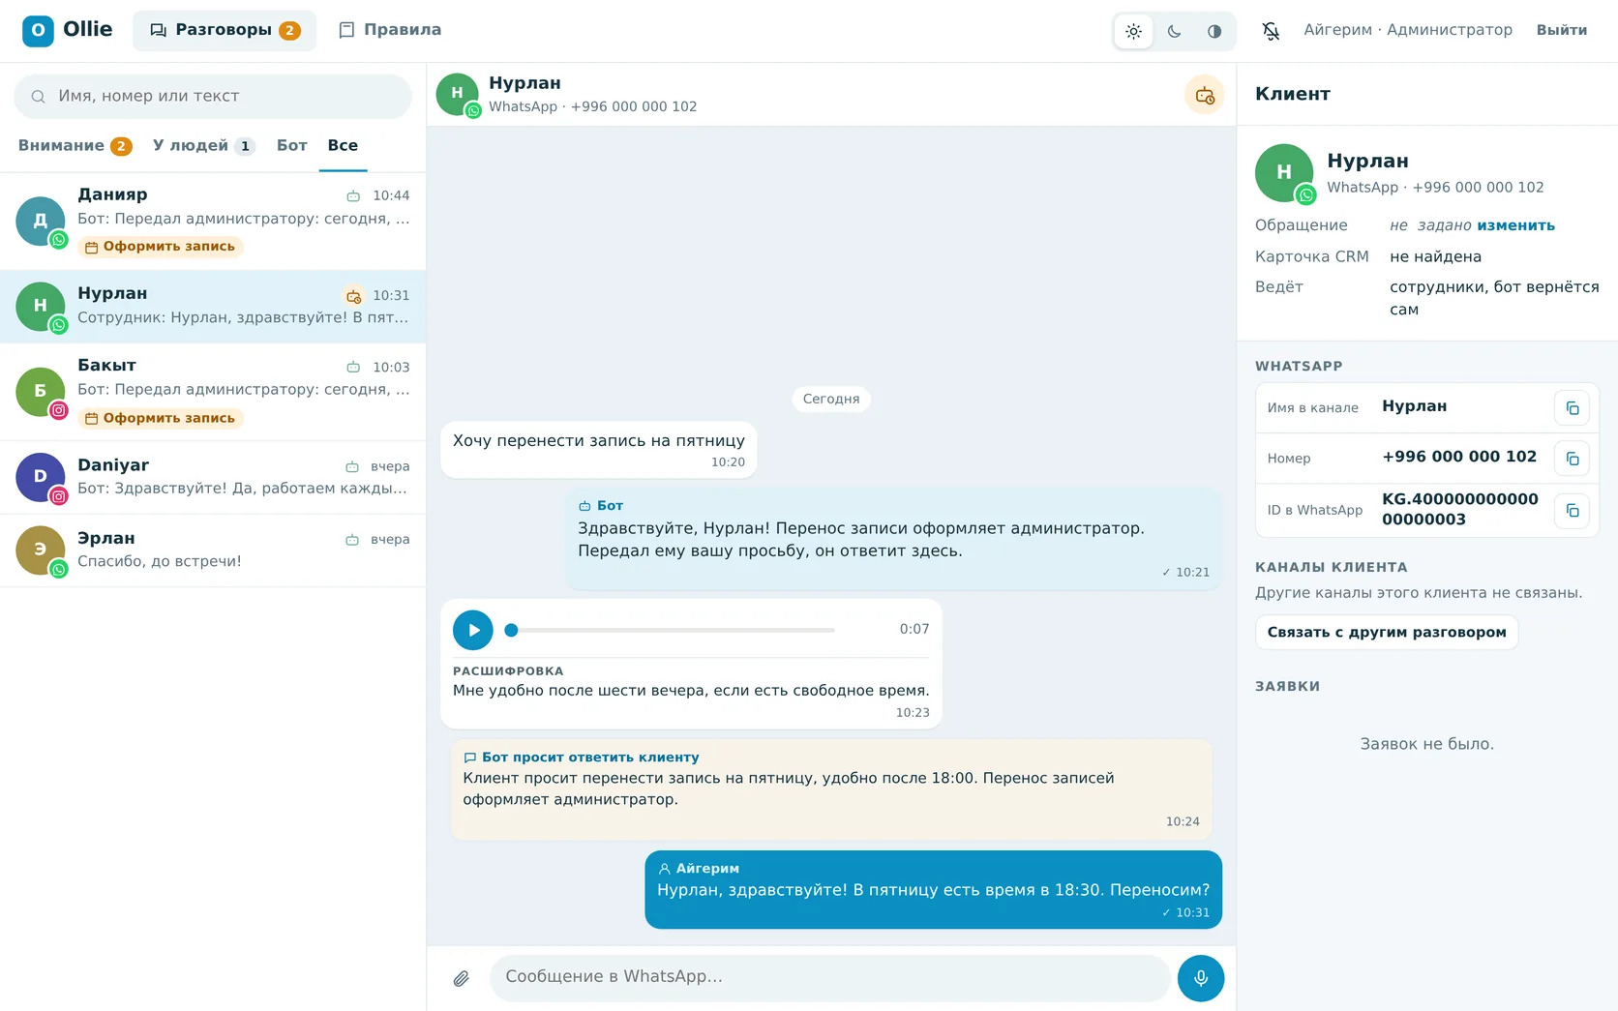Click the muted notifications bell icon
1618x1011 pixels.
click(x=1271, y=31)
